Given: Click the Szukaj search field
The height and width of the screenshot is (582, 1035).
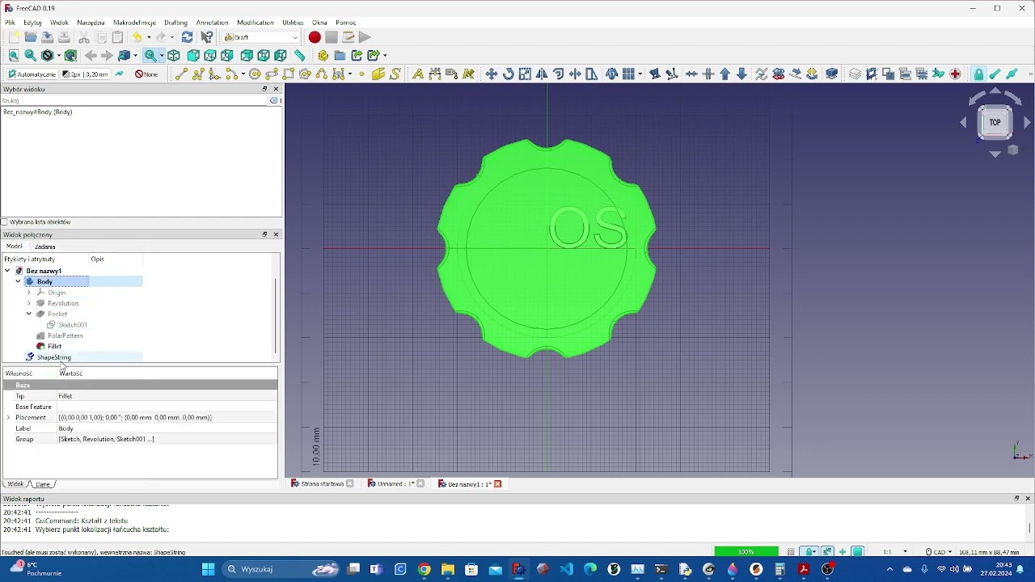Looking at the screenshot, I should [x=134, y=100].
